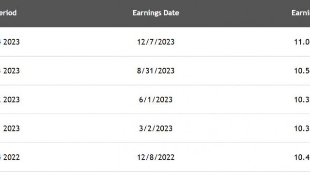Click the period cell beside 3/2/2023
310x174 pixels.
(10, 129)
